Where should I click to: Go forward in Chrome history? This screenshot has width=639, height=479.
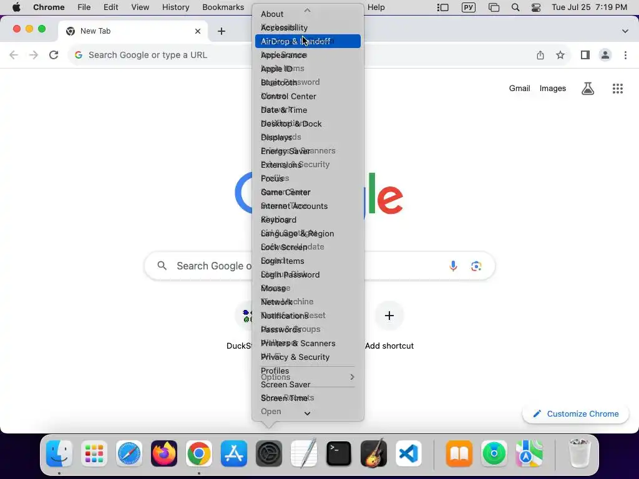coord(34,55)
